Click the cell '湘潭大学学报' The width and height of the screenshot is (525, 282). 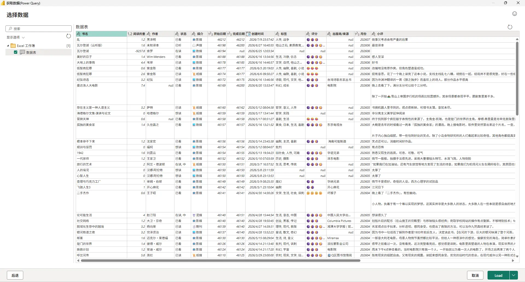(x=340, y=227)
